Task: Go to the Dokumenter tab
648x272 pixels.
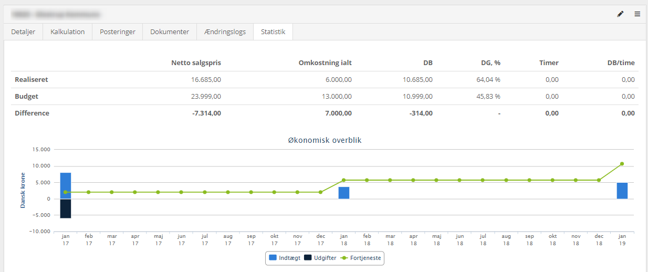Action: click(170, 32)
